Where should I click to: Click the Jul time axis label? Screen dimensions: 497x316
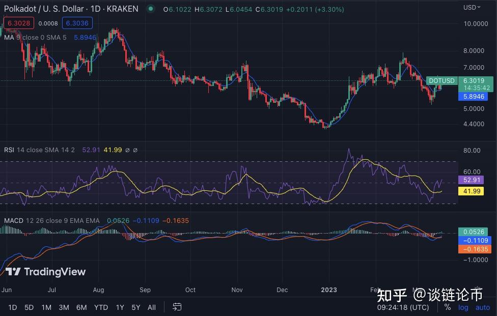[51, 290]
